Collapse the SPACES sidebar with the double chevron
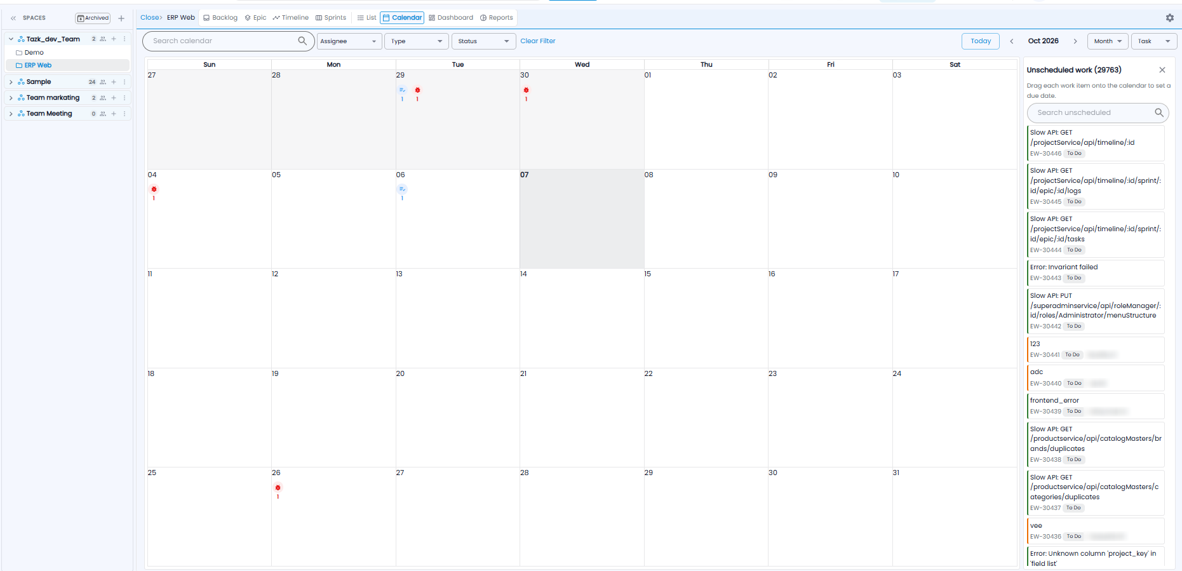The image size is (1182, 571). tap(13, 18)
